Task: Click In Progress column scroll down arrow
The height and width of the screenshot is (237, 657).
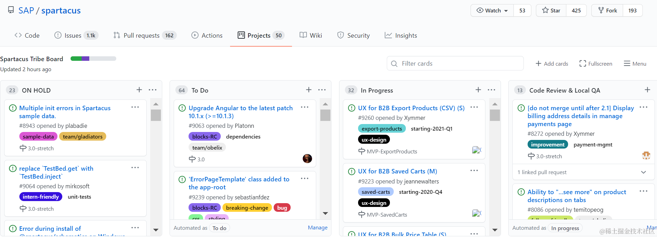Action: (495, 230)
